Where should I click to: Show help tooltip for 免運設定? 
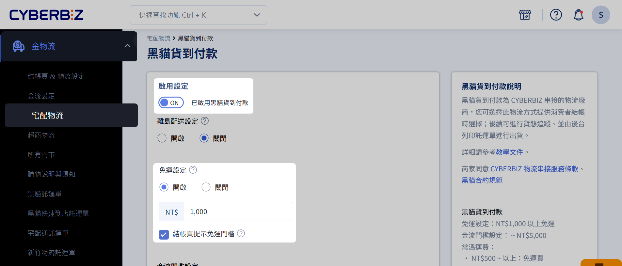tap(193, 170)
